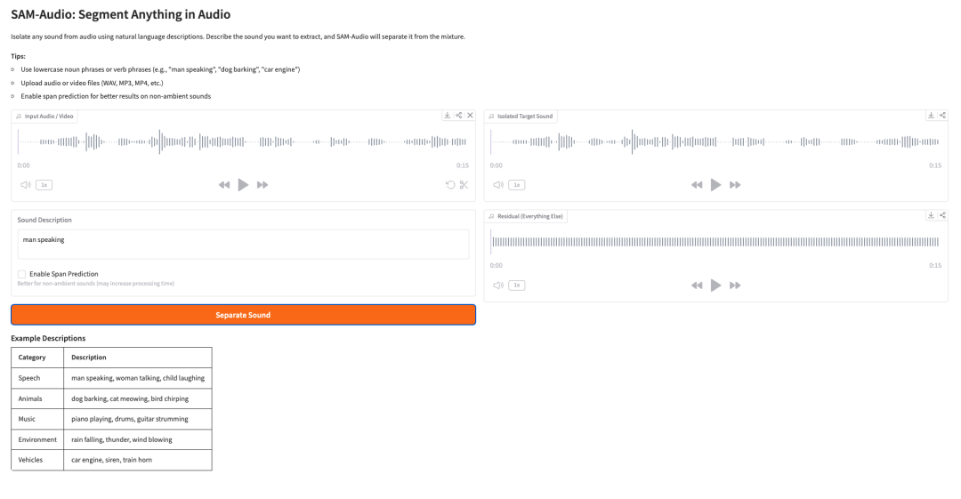The image size is (961, 499).
Task: Rewind the Residual audio player
Action: tap(697, 285)
